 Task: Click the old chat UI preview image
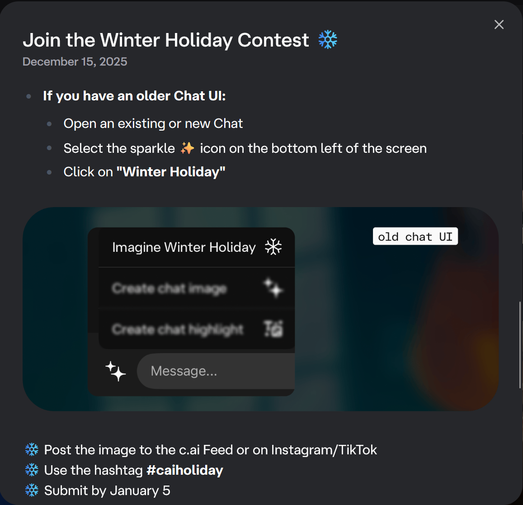(260, 309)
